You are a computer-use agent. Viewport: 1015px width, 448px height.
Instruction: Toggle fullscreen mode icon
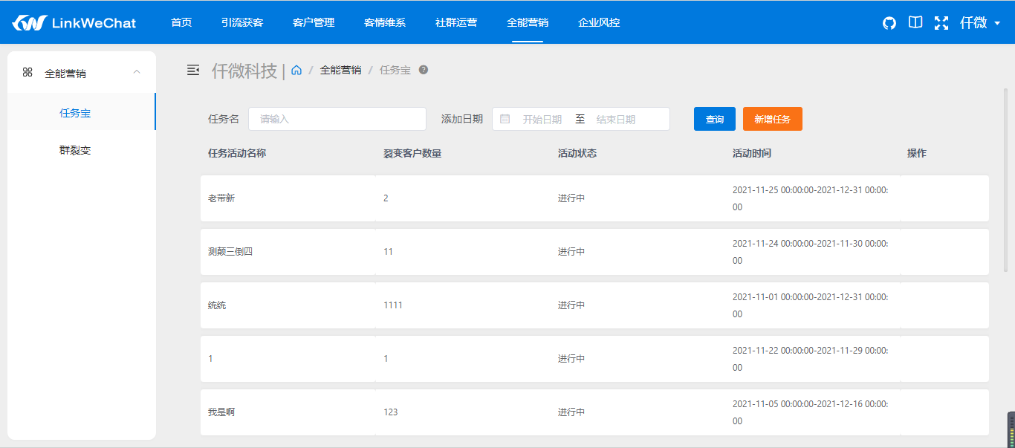(941, 22)
